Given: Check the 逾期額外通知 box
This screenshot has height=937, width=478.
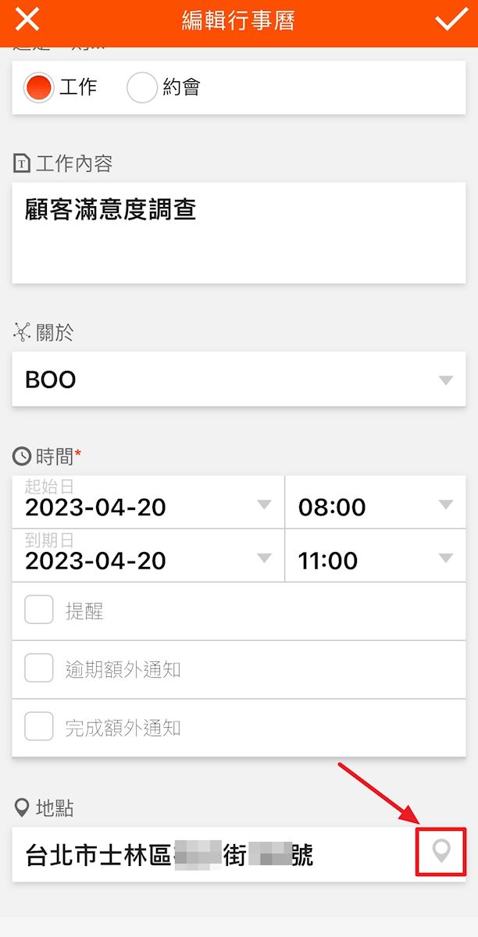Looking at the screenshot, I should pos(39,668).
